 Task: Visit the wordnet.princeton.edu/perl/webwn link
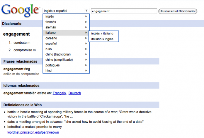tap(32, 133)
